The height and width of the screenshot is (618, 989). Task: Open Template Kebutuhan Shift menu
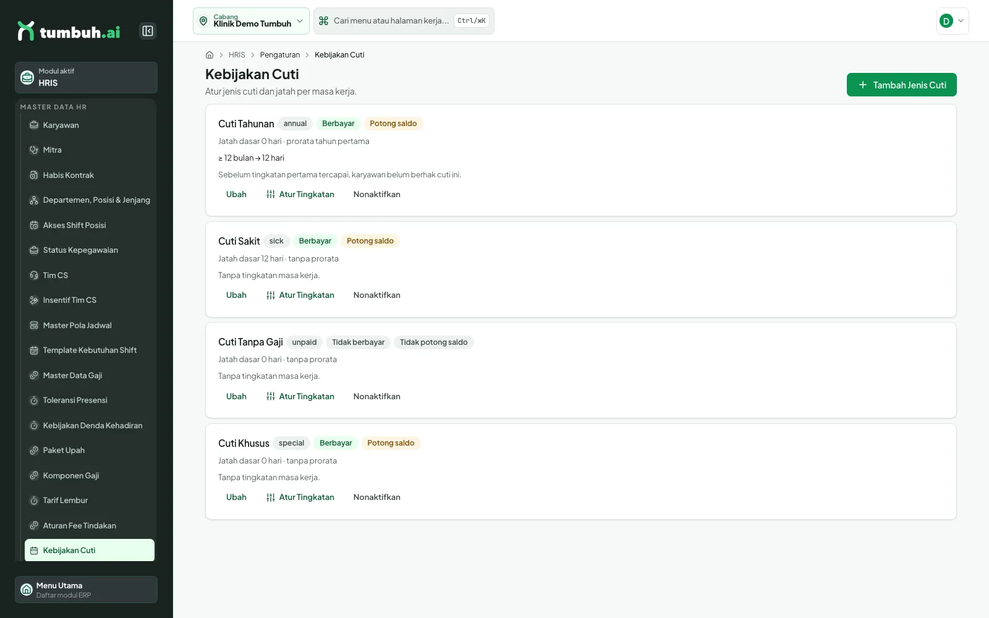[90, 350]
